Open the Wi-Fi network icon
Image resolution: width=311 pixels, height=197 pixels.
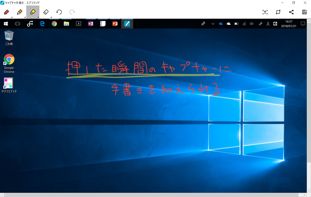244,24
